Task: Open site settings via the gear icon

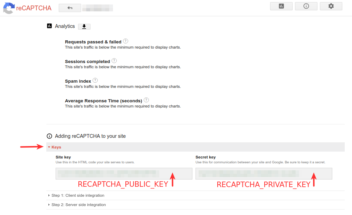Action: (x=331, y=6)
